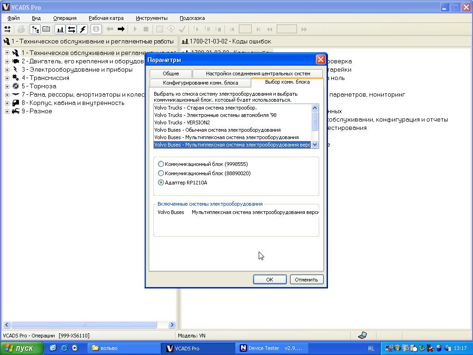Image resolution: width=473 pixels, height=355 pixels.
Task: Click OK in Параметры dialog
Action: (270, 280)
